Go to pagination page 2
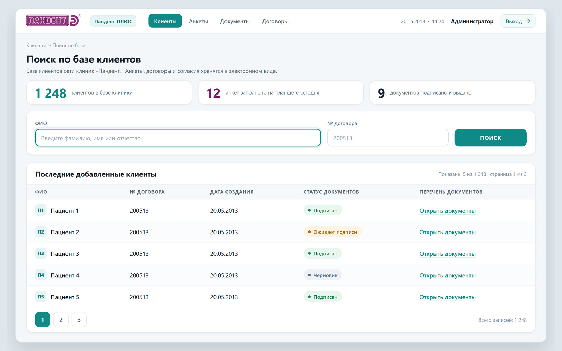The width and height of the screenshot is (562, 351). (61, 319)
